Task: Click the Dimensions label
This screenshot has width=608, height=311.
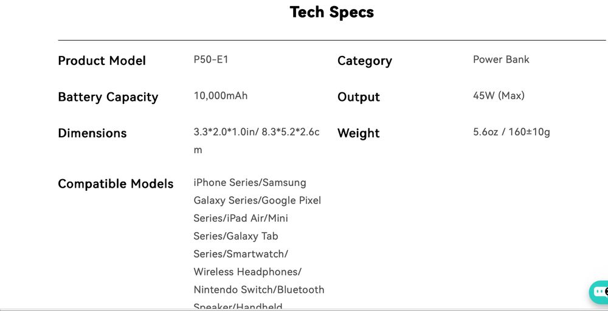Action: click(92, 134)
